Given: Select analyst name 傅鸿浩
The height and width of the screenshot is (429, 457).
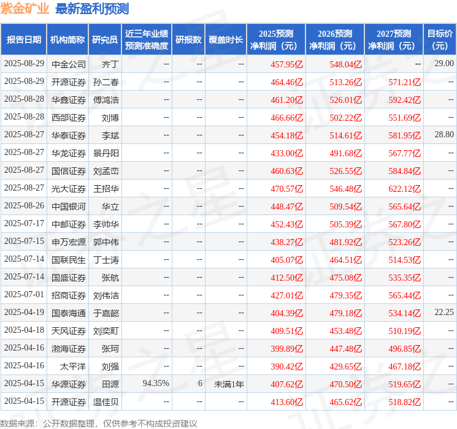Looking at the screenshot, I should pos(106,100).
